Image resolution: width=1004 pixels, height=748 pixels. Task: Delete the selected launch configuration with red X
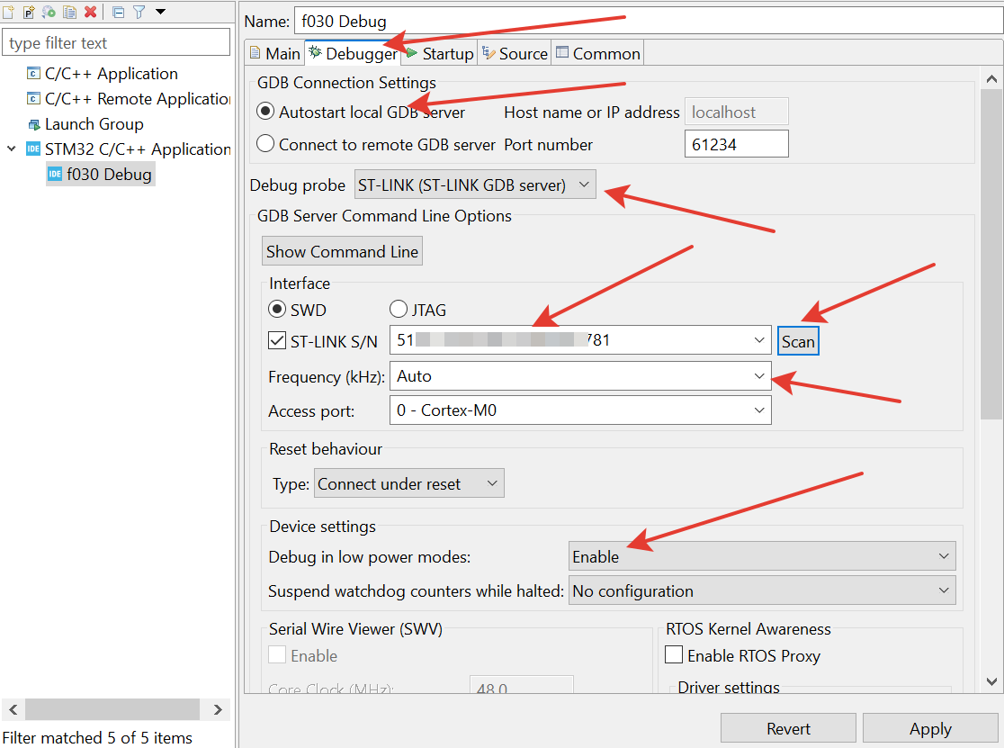pyautogui.click(x=90, y=12)
